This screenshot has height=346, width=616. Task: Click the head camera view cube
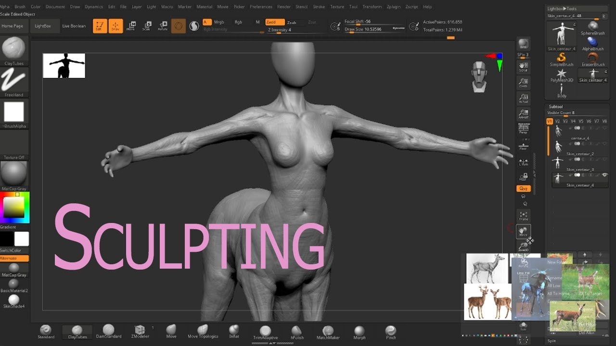(x=479, y=76)
